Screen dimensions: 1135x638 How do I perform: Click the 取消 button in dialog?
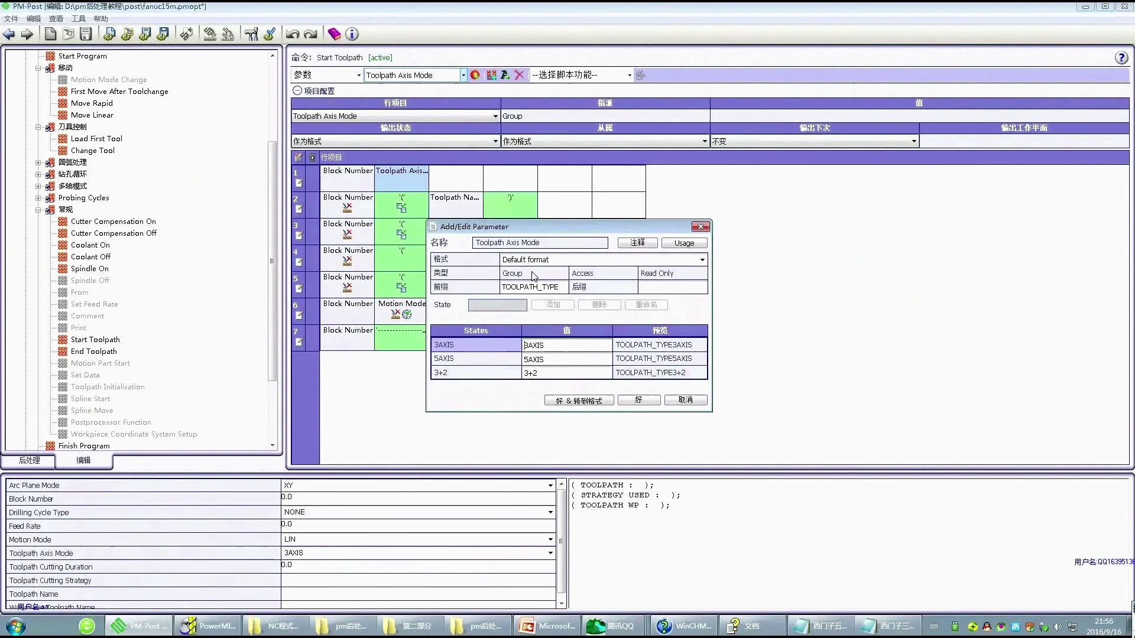(x=685, y=400)
